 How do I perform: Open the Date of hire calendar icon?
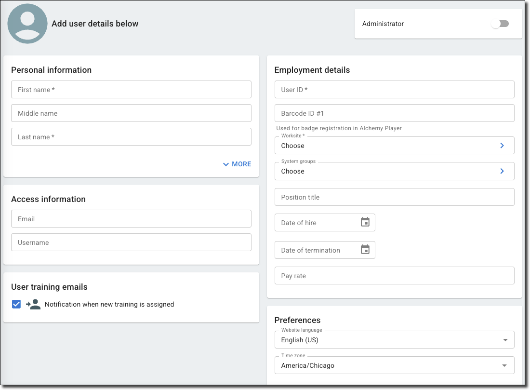pyautogui.click(x=365, y=222)
